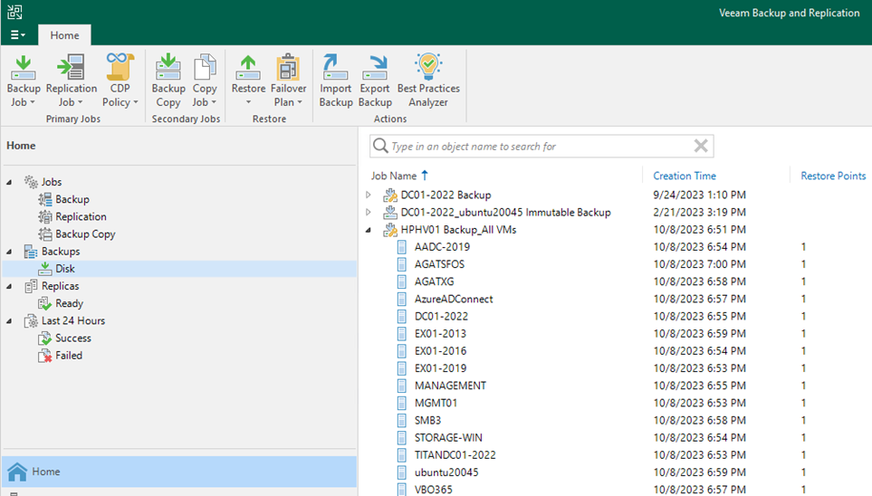Select the SMB3 VM row
This screenshot has height=496, width=872.
pyautogui.click(x=427, y=420)
